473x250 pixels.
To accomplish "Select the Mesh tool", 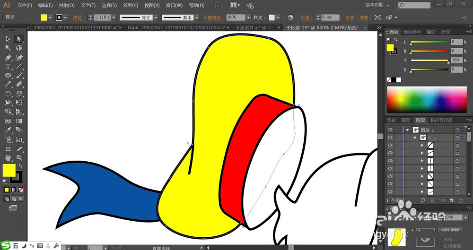I will point(8,121).
